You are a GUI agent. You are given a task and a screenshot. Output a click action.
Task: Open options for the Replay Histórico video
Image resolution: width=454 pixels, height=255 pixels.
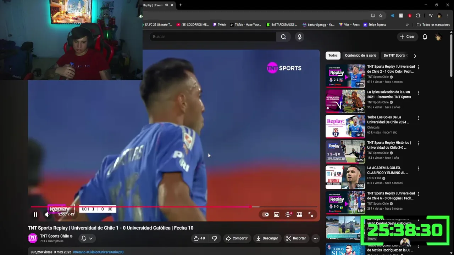[419, 143]
